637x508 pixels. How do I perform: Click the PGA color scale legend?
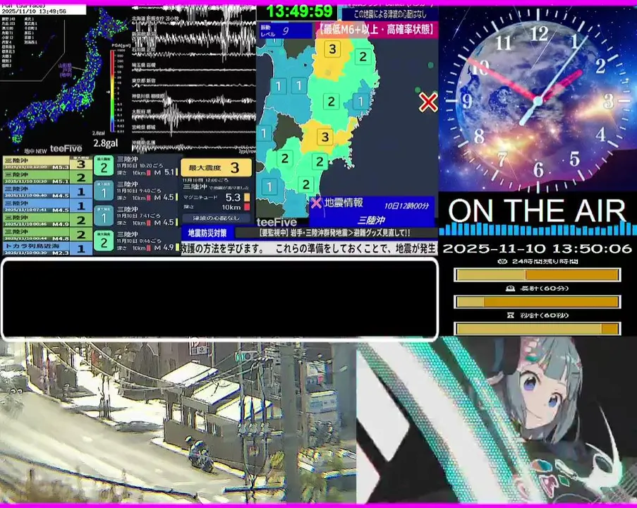point(113,91)
